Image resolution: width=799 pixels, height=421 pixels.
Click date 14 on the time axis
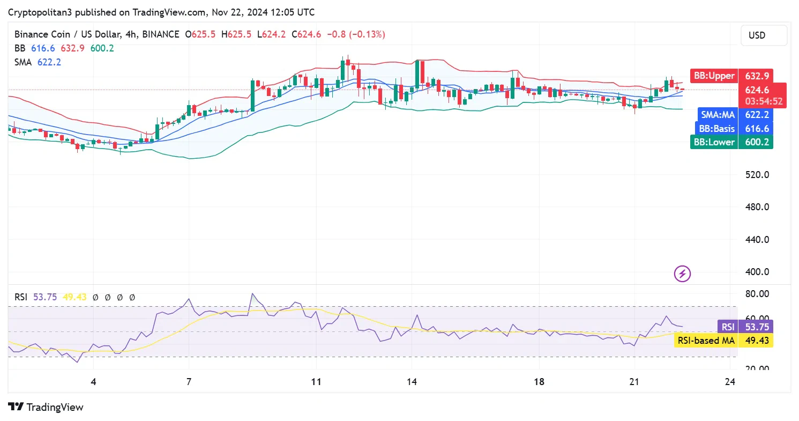412,382
